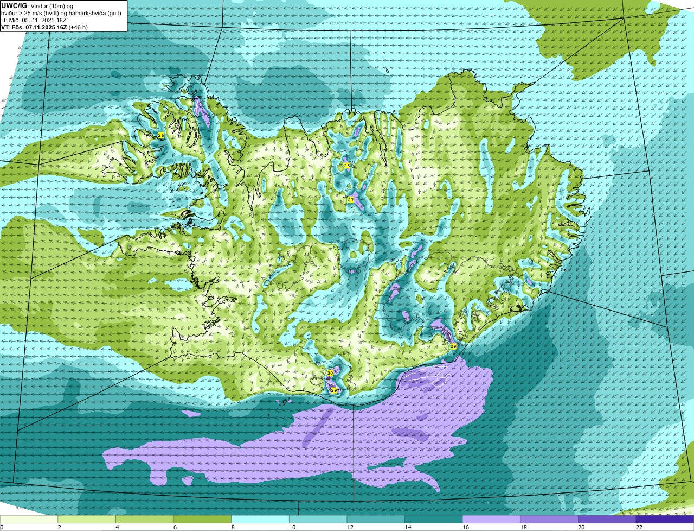Click the legend scale value 12
This screenshot has height=531, width=694.
(350, 527)
